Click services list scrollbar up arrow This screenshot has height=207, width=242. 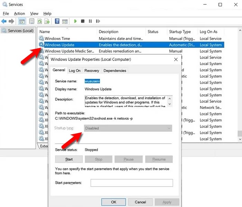click(240, 30)
